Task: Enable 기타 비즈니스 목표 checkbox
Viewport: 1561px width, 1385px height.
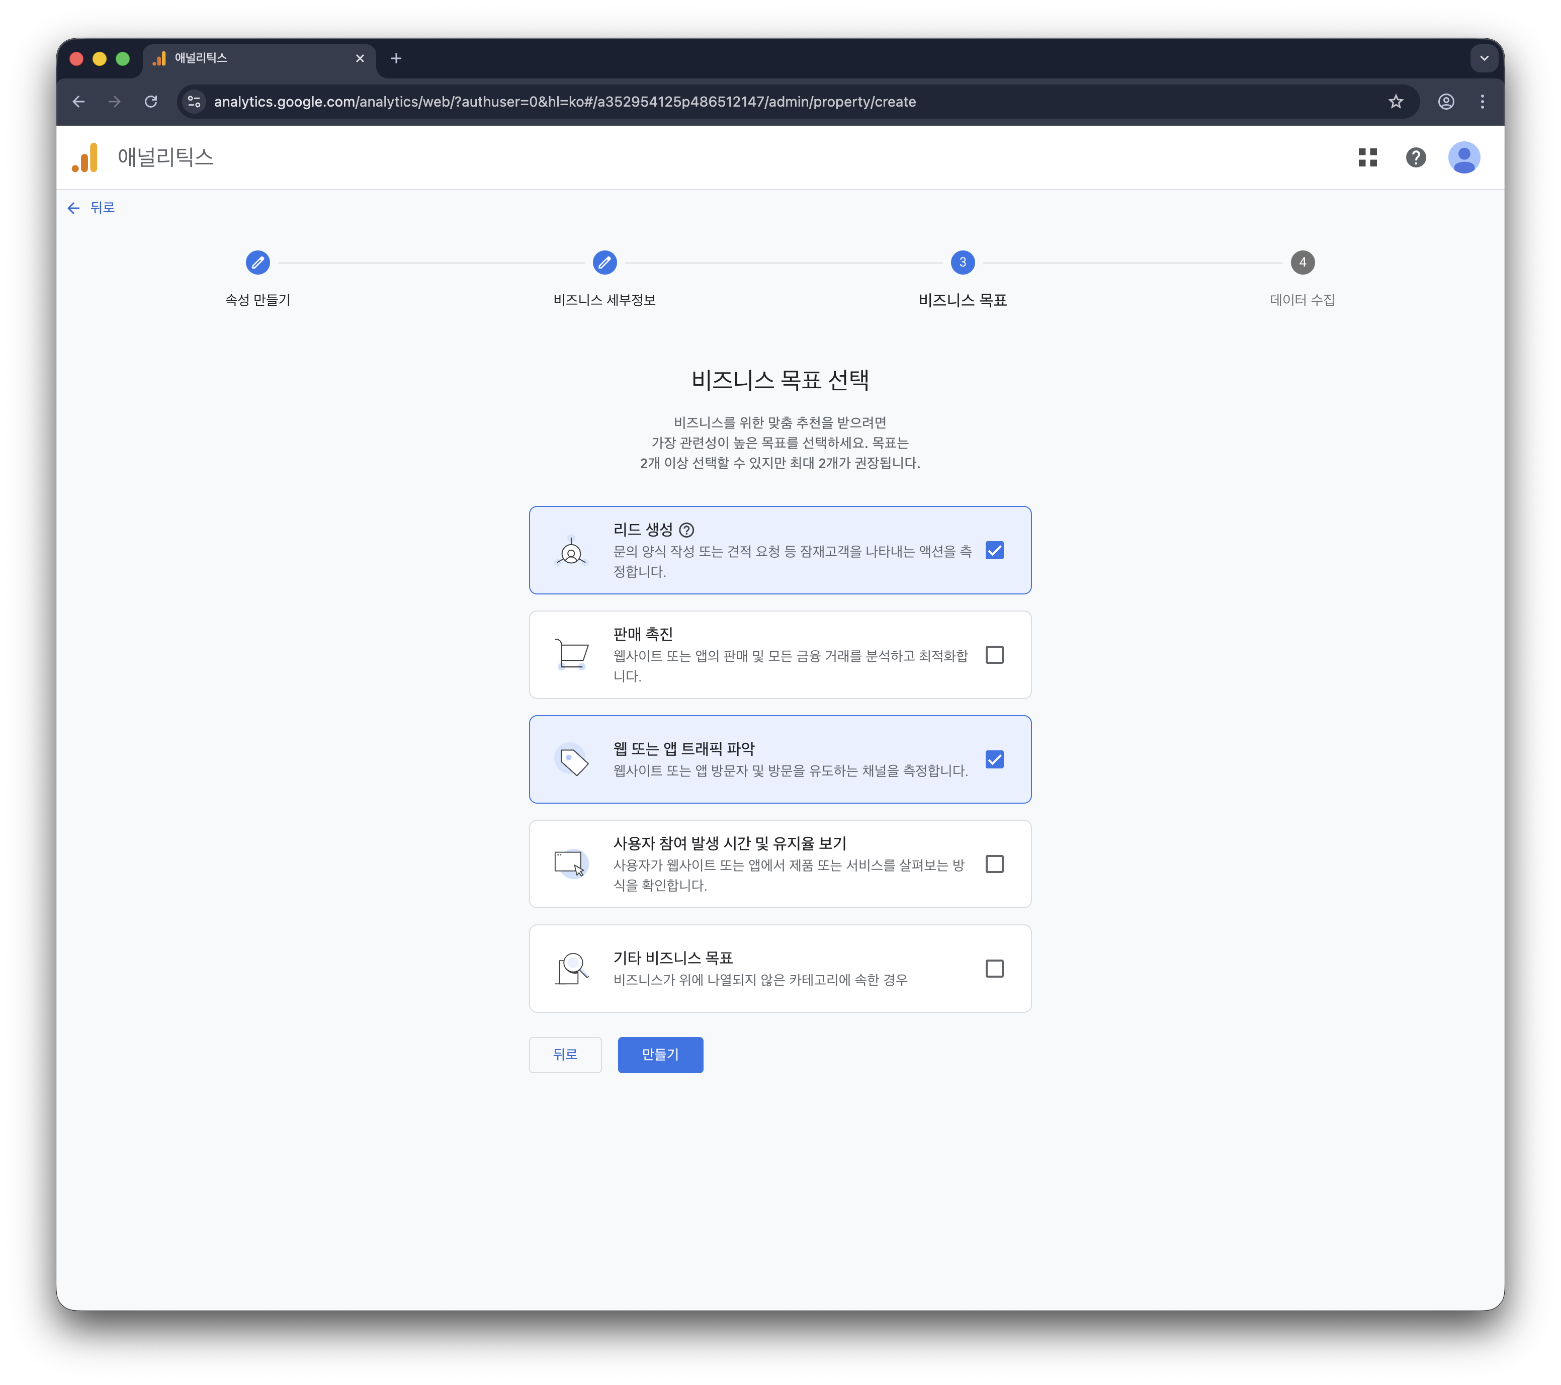Action: pyautogui.click(x=994, y=969)
